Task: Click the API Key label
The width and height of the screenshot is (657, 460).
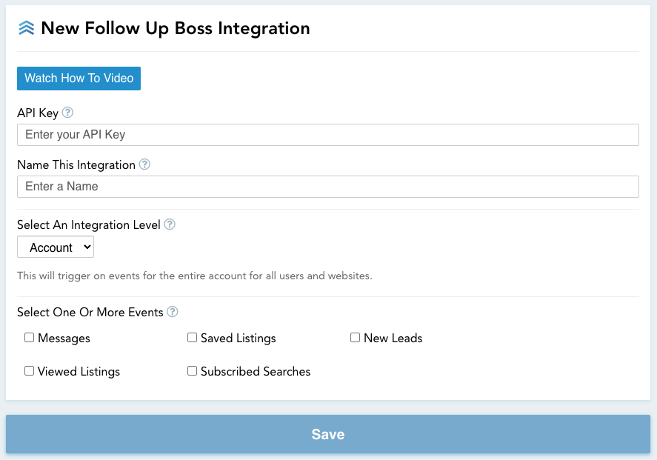Action: 38,113
